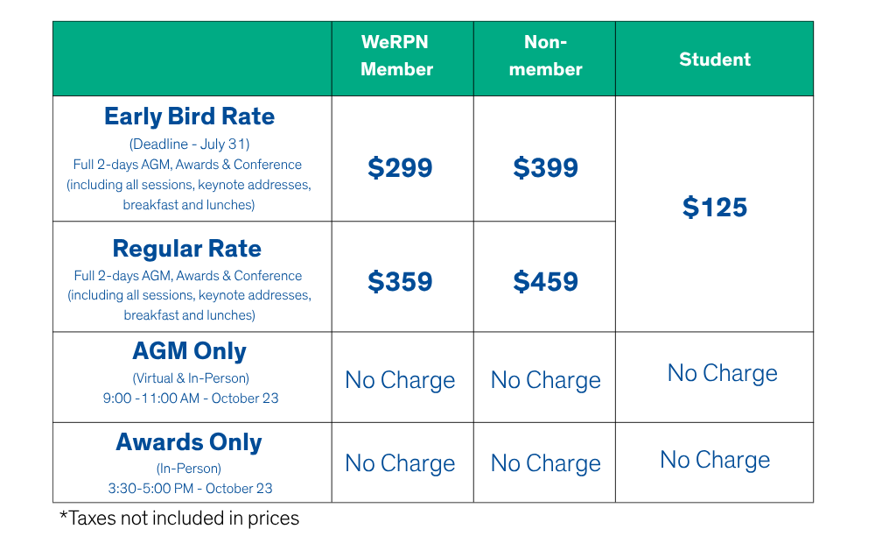Click the Awards Only heading
The height and width of the screenshot is (543, 896).
click(x=189, y=442)
